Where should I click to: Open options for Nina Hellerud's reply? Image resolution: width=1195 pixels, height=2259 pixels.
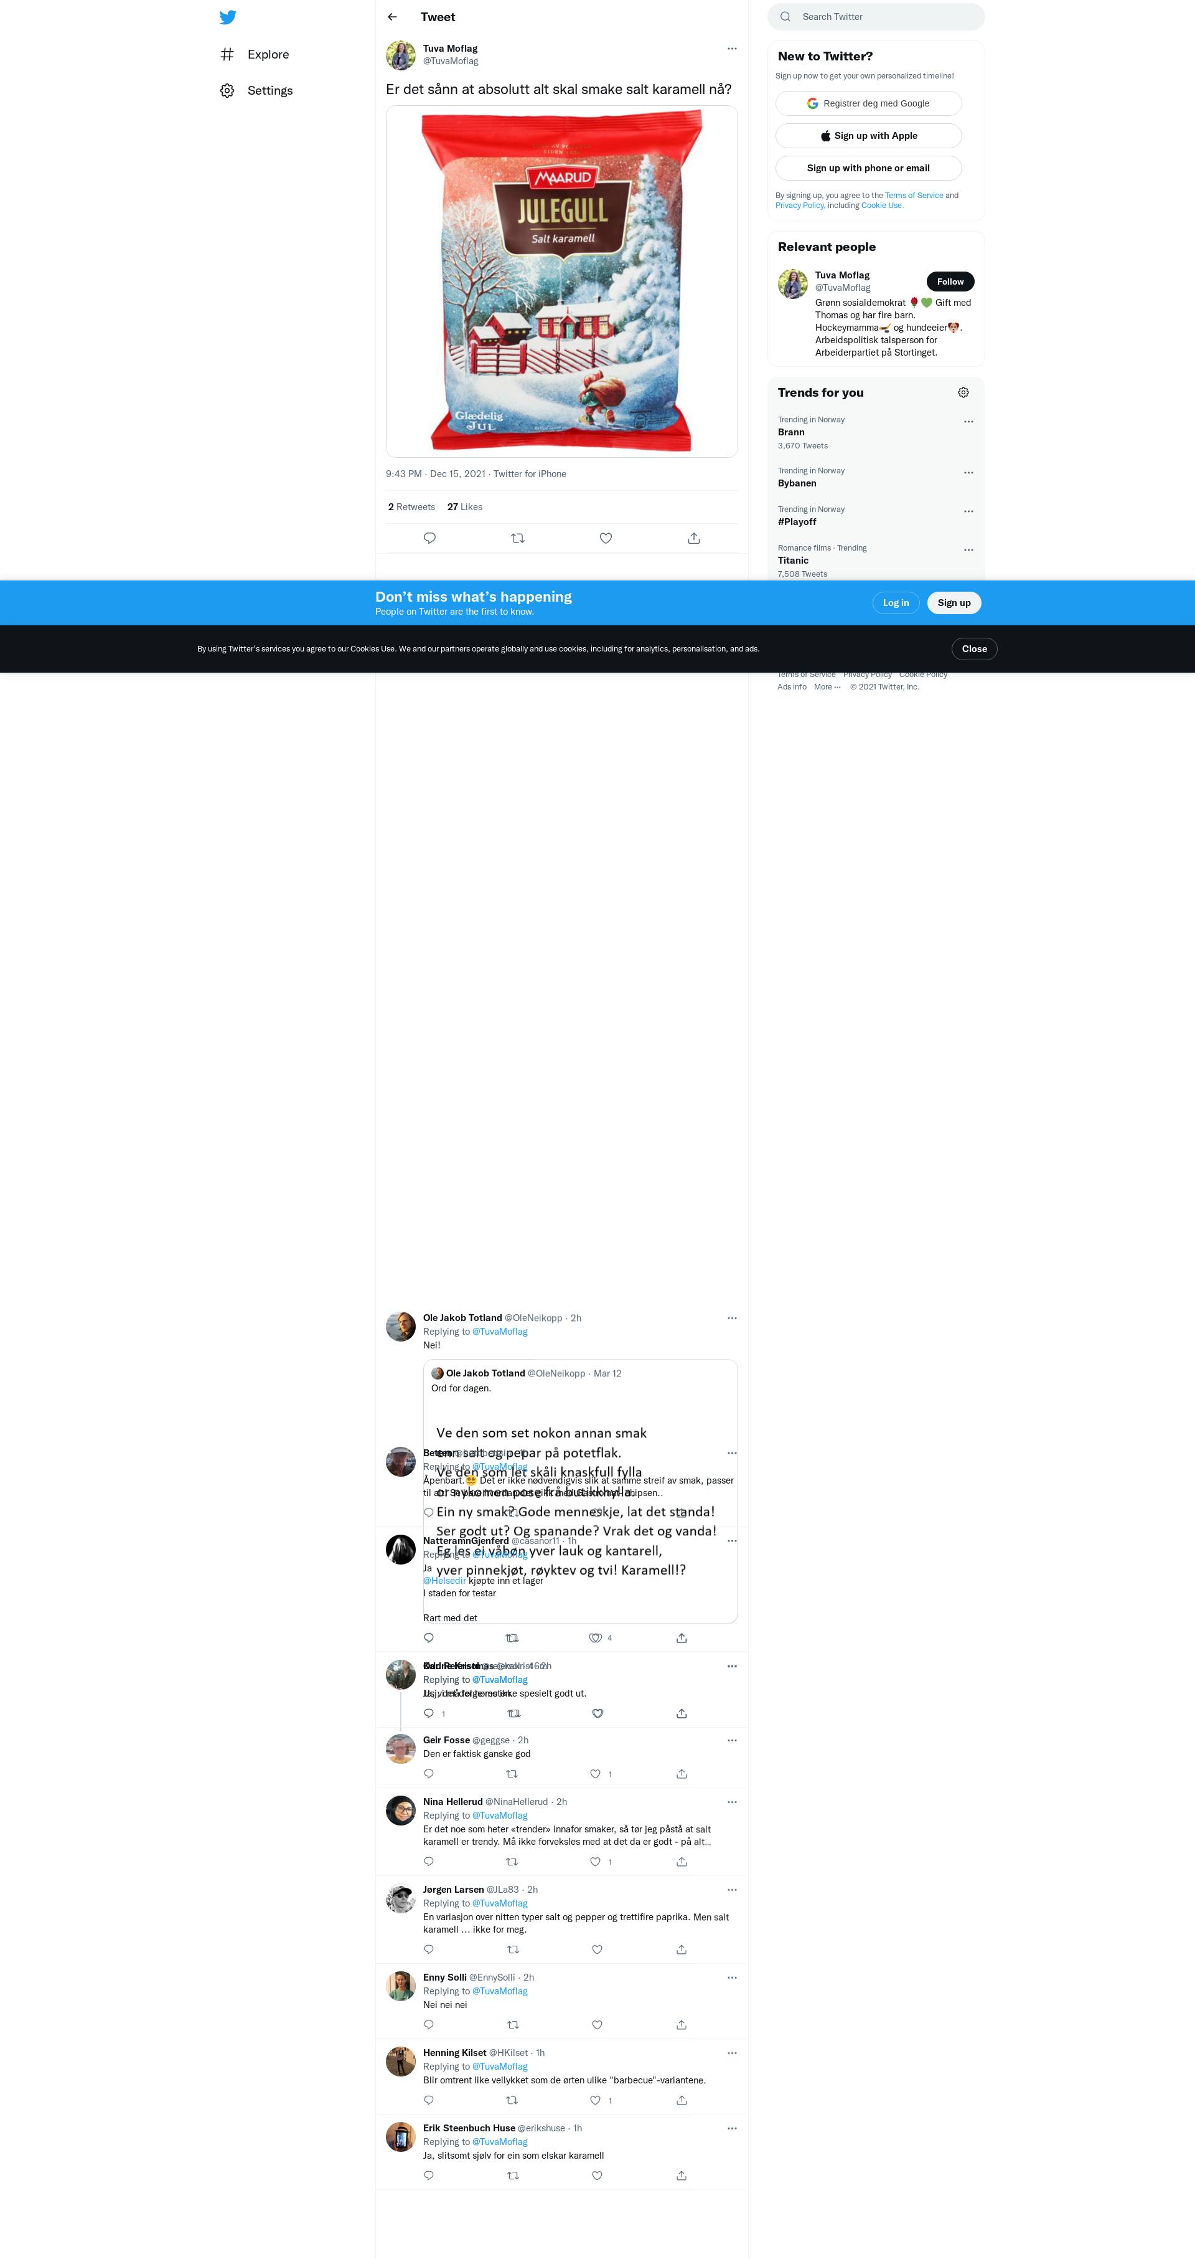coord(731,1802)
